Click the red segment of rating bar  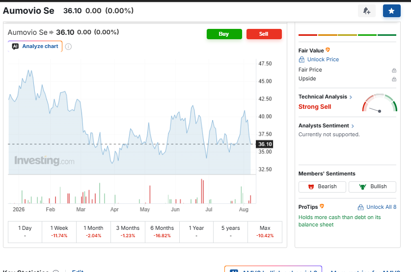click(x=308, y=35)
